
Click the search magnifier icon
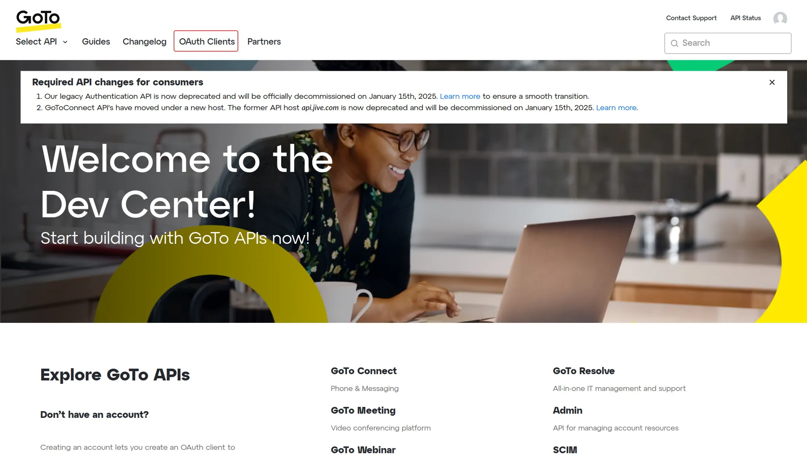click(675, 43)
